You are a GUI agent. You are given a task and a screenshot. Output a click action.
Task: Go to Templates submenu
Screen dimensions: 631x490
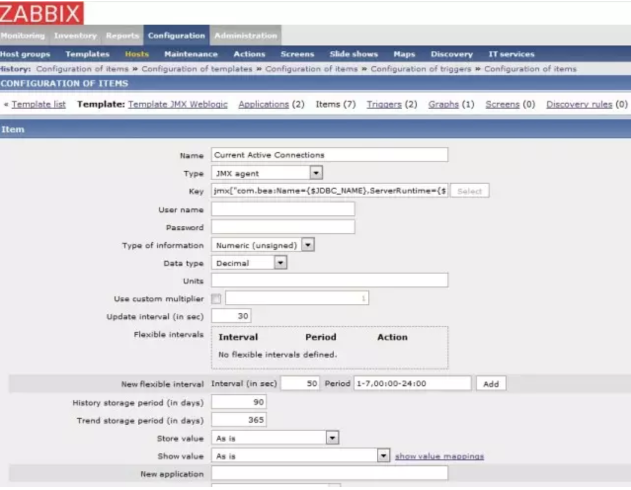(x=87, y=54)
